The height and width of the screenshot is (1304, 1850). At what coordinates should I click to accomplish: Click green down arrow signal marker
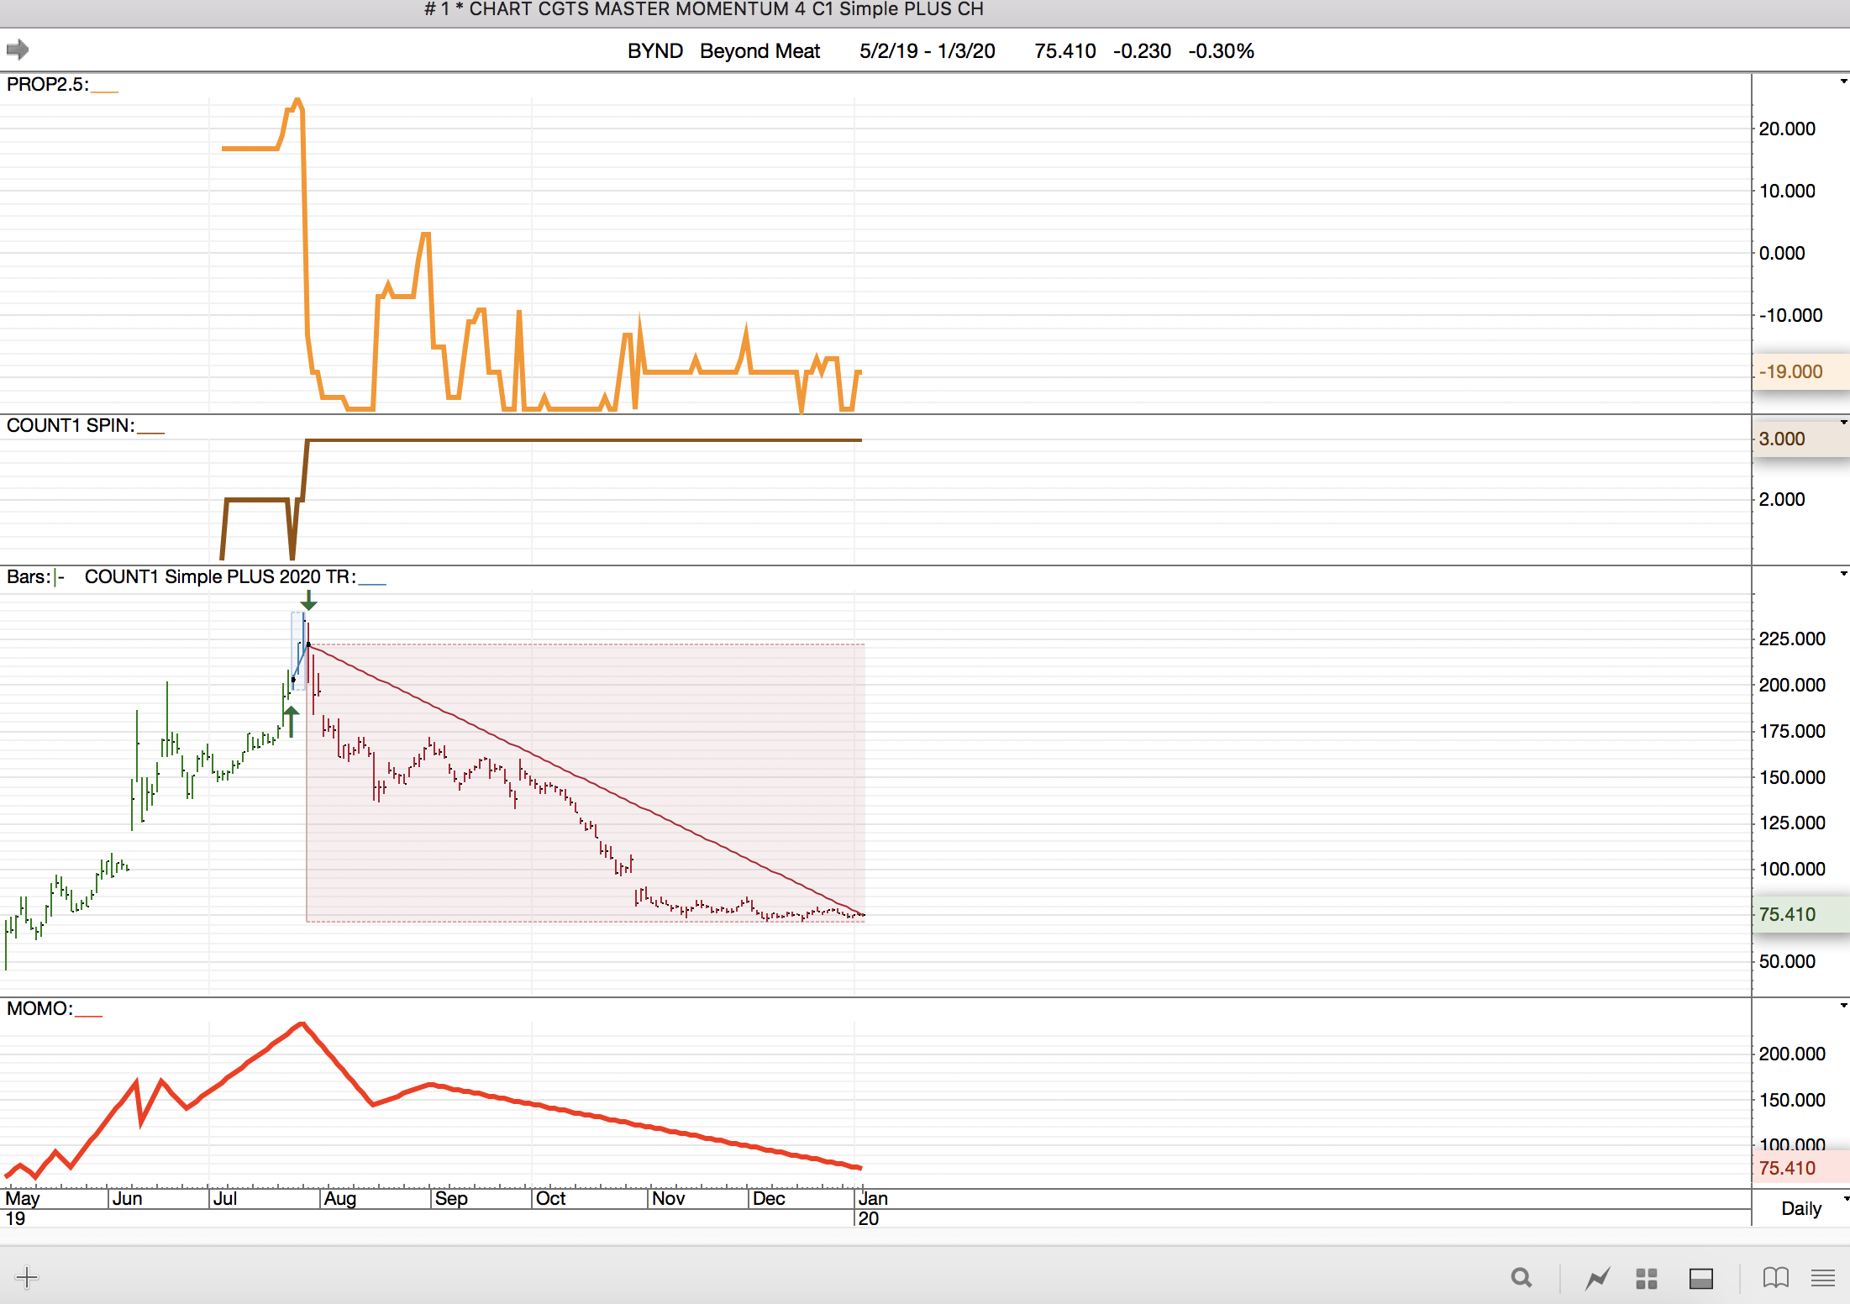coord(308,600)
